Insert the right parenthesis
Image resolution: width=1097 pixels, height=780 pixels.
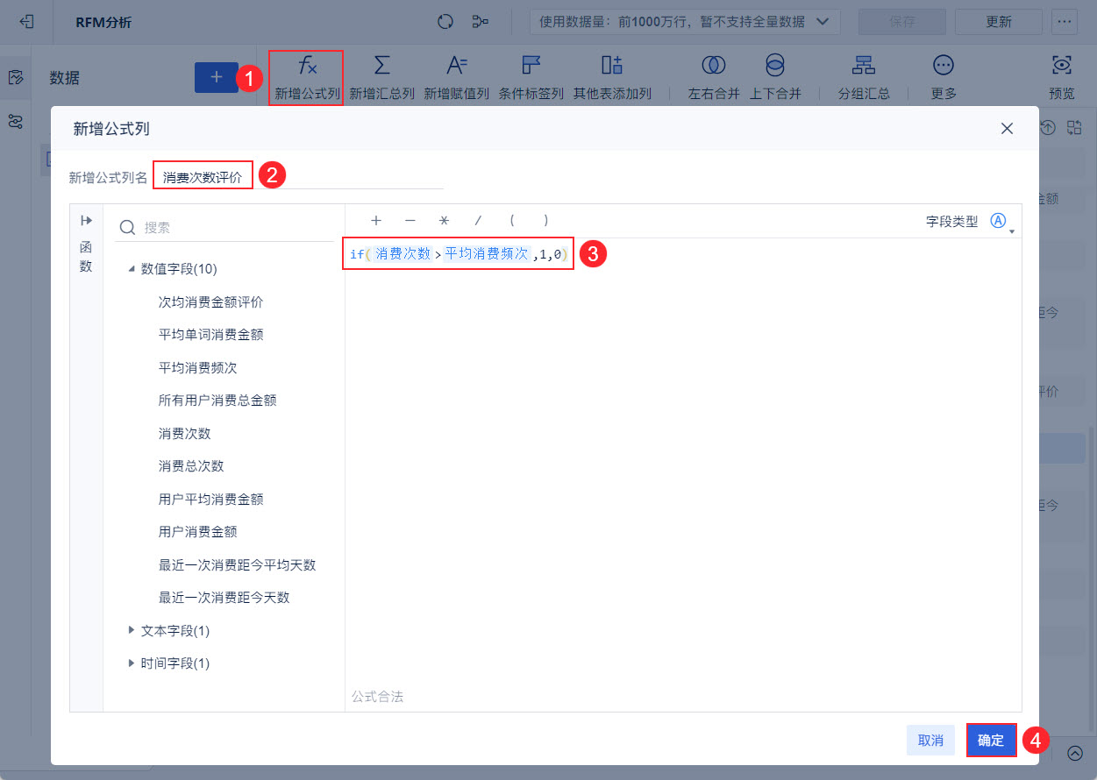click(545, 221)
